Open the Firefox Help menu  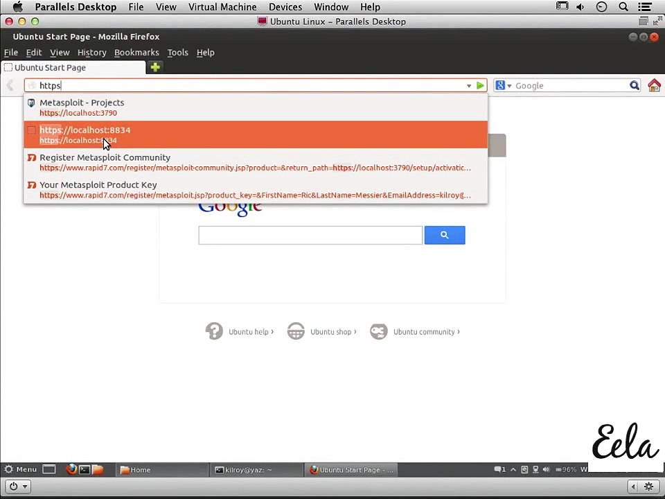point(205,53)
